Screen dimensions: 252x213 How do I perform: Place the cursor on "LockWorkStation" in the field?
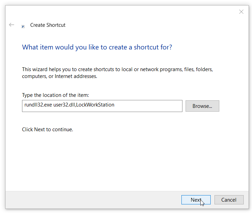[95, 105]
